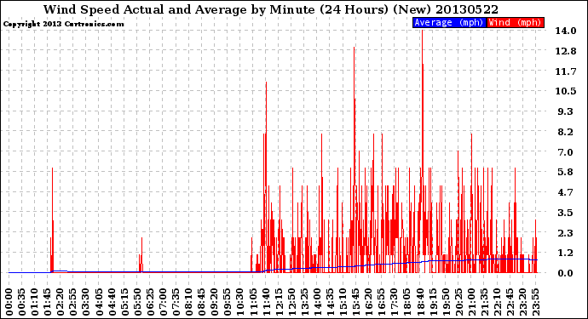This screenshot has width=588, height=319.
Task: Click the 17:30 time label
Action: (x=394, y=302)
